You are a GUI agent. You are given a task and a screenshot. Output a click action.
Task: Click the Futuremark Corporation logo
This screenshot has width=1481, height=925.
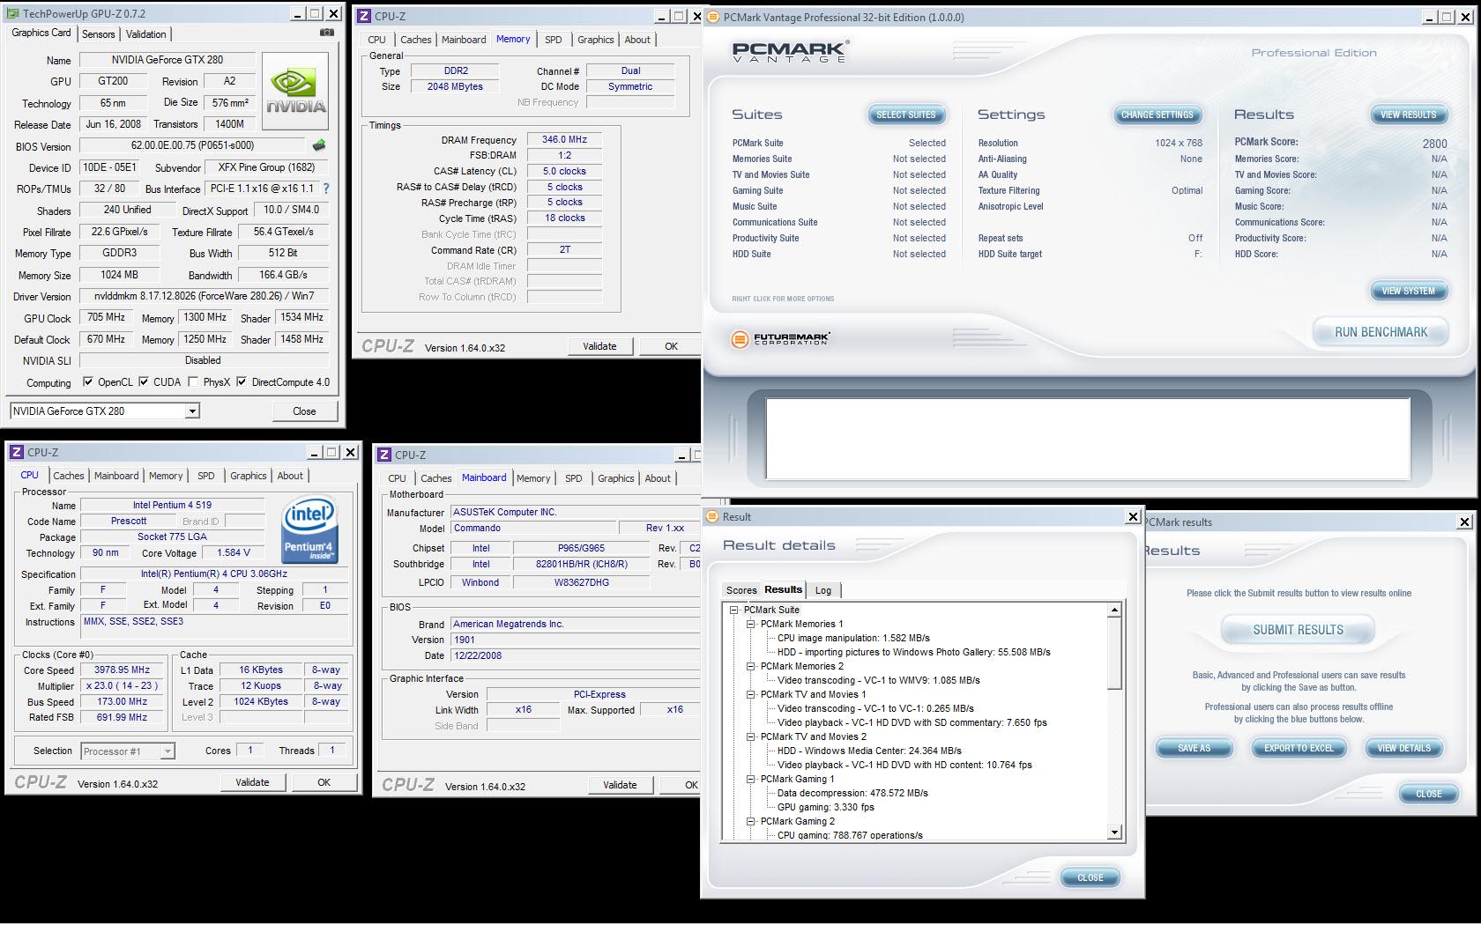pos(781,338)
